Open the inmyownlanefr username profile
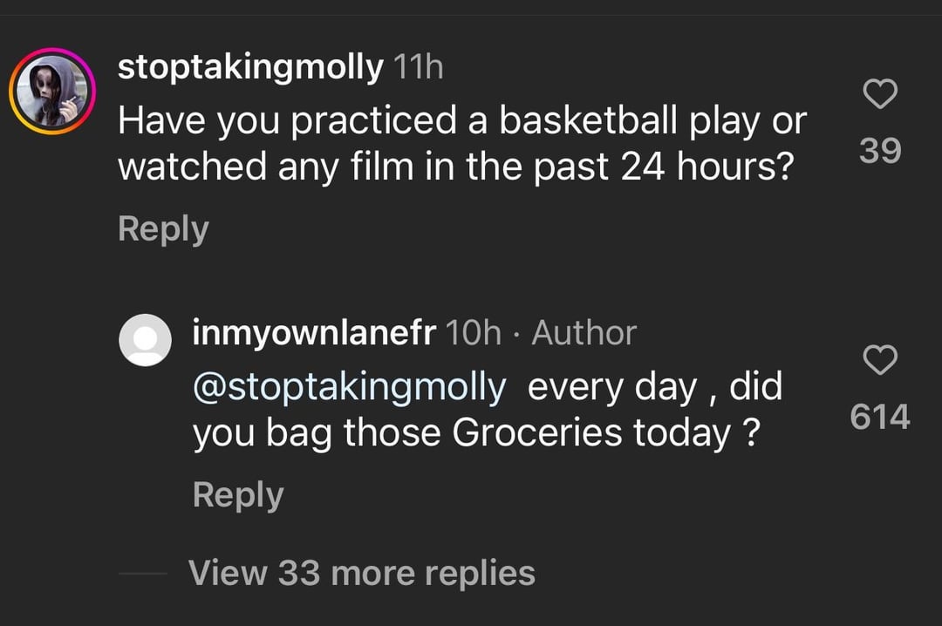The image size is (942, 626). tap(312, 332)
